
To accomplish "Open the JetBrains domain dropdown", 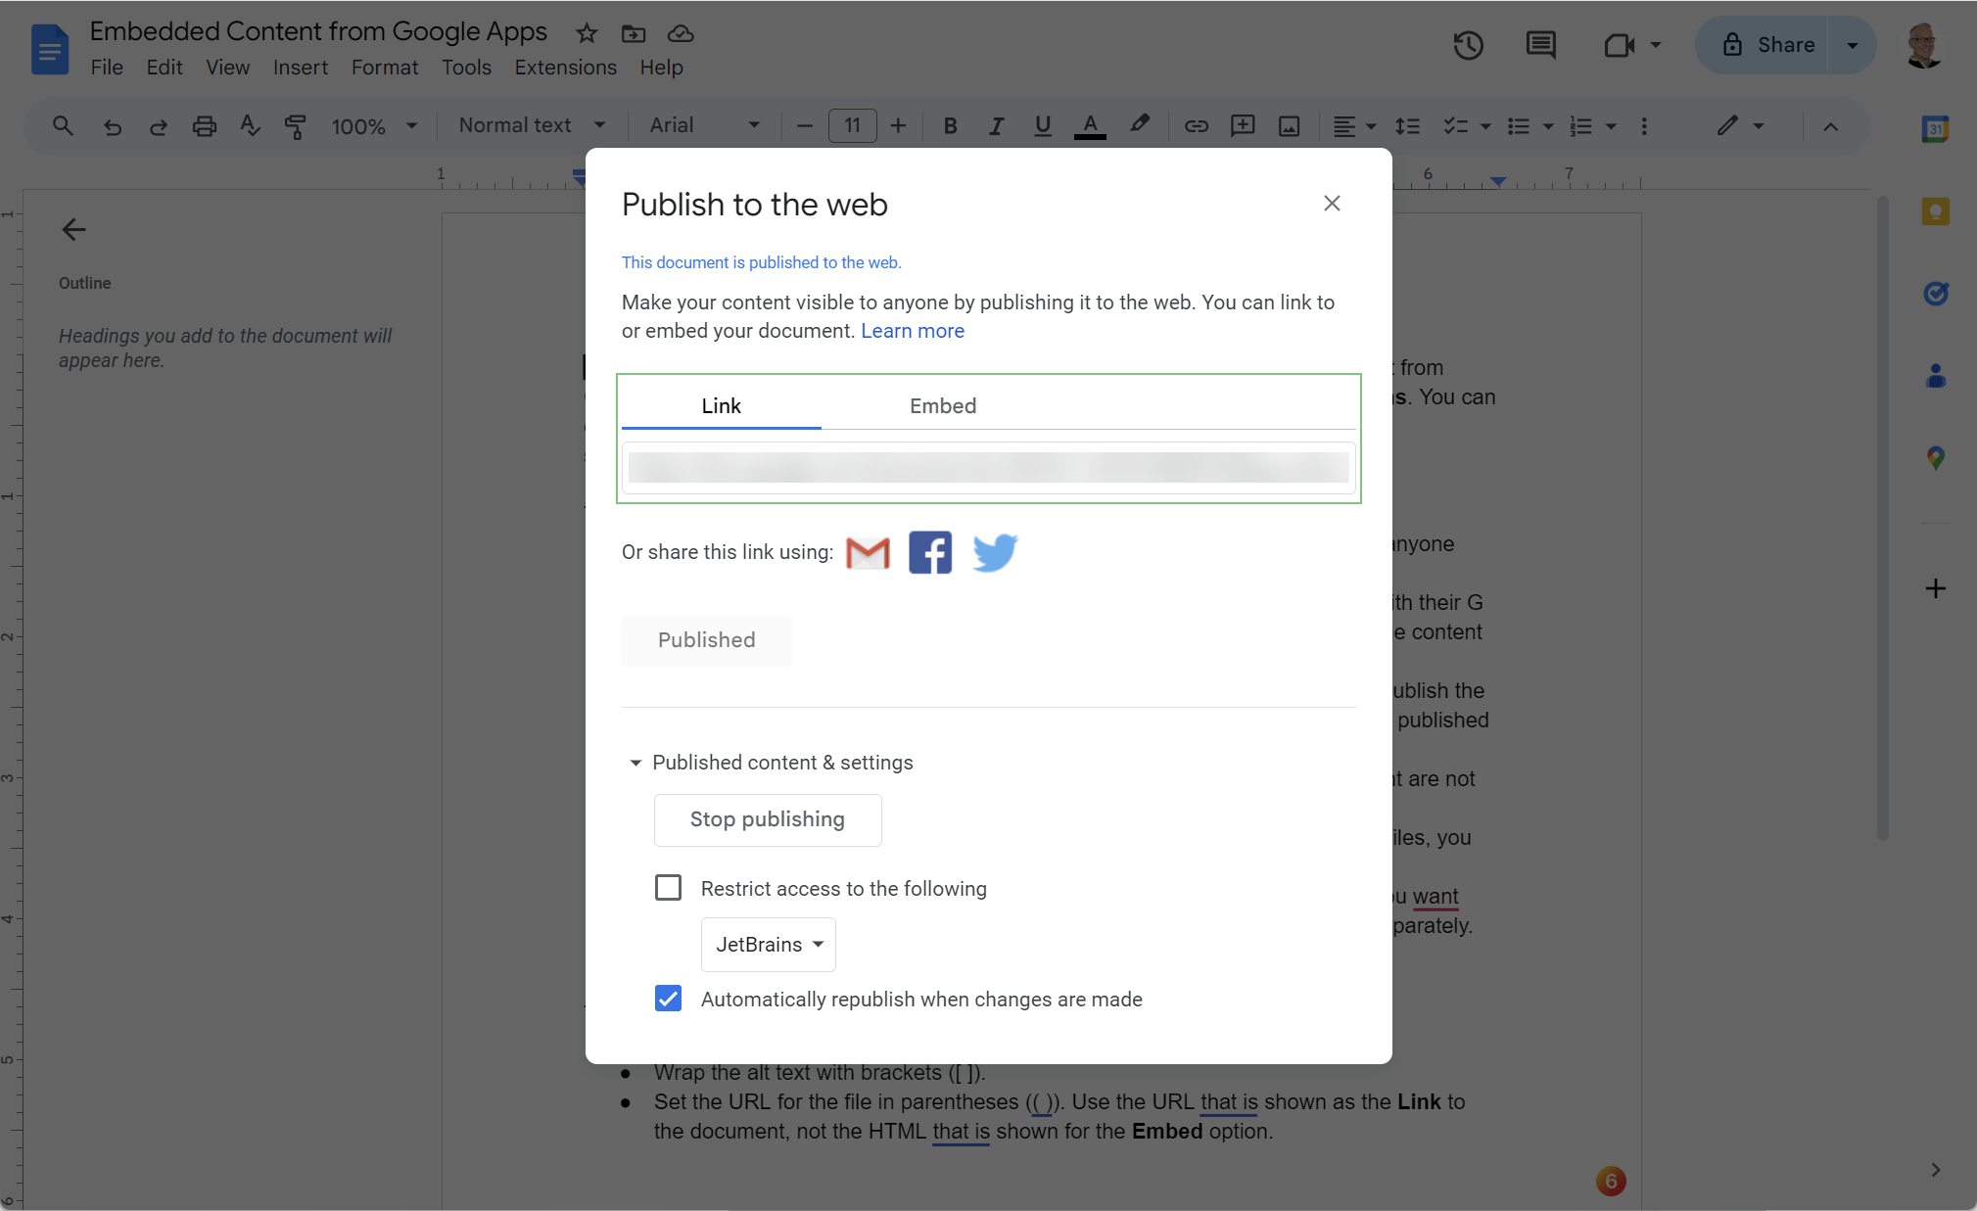I will 768,945.
